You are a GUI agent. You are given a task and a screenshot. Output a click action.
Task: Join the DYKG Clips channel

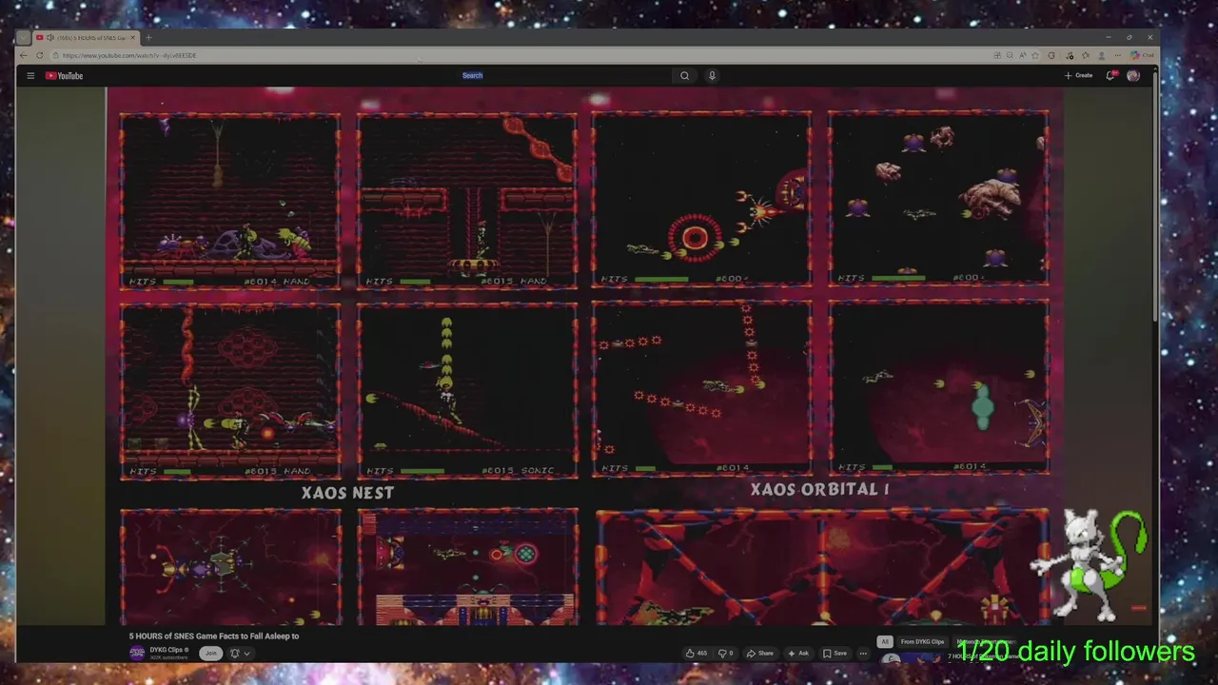click(210, 654)
